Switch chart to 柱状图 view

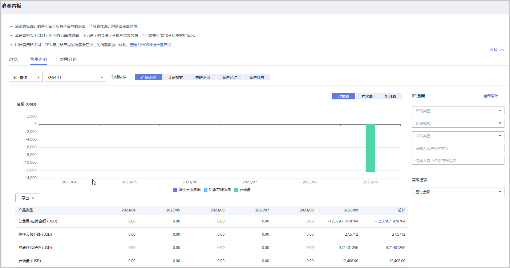pos(367,96)
